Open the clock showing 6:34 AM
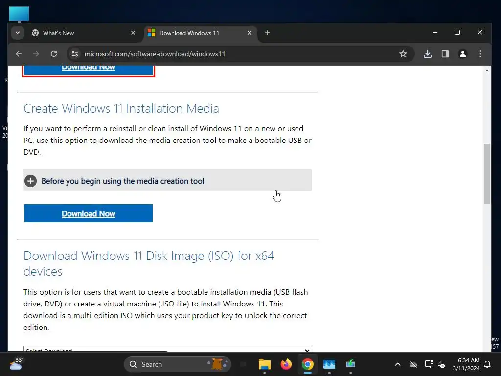Image resolution: width=501 pixels, height=376 pixels. pyautogui.click(x=466, y=364)
